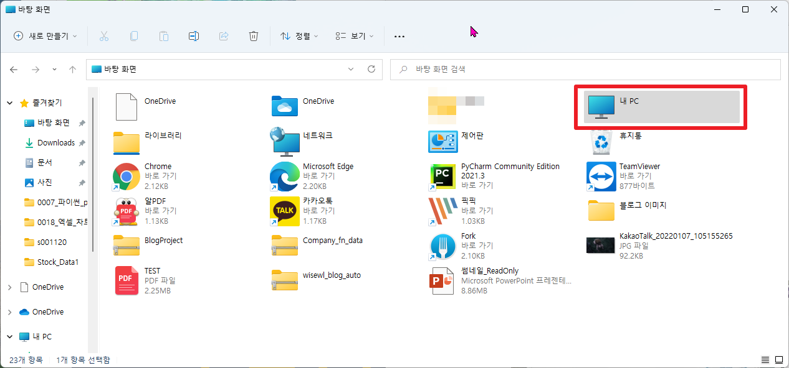The width and height of the screenshot is (789, 368).
Task: Refresh the current folder
Action: pos(371,70)
